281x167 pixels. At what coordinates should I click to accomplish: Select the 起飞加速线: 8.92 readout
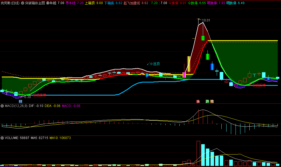coord(136,3)
